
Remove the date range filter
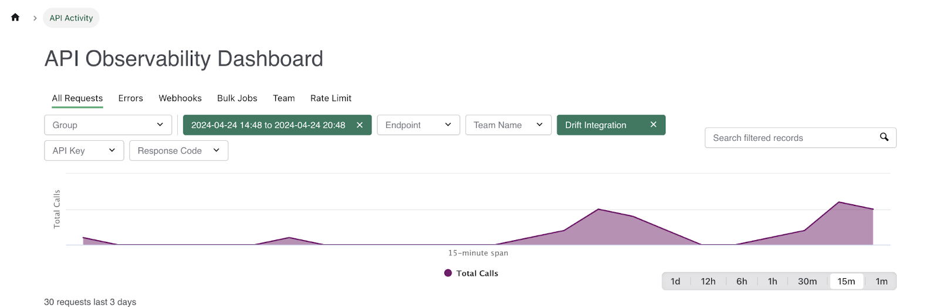point(360,125)
